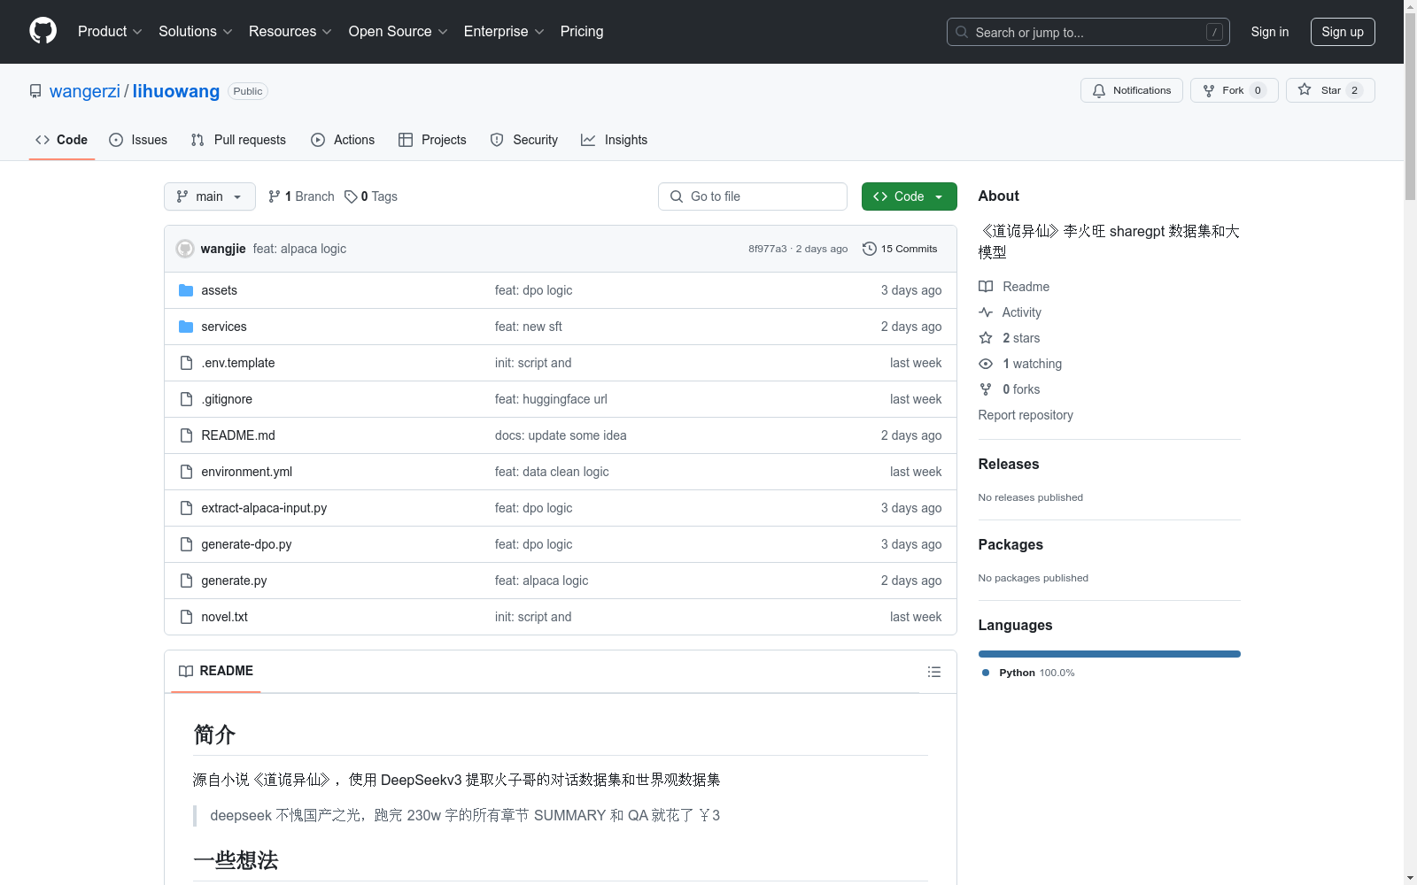Expand the Open Source menu
The height and width of the screenshot is (885, 1417).
(x=399, y=32)
